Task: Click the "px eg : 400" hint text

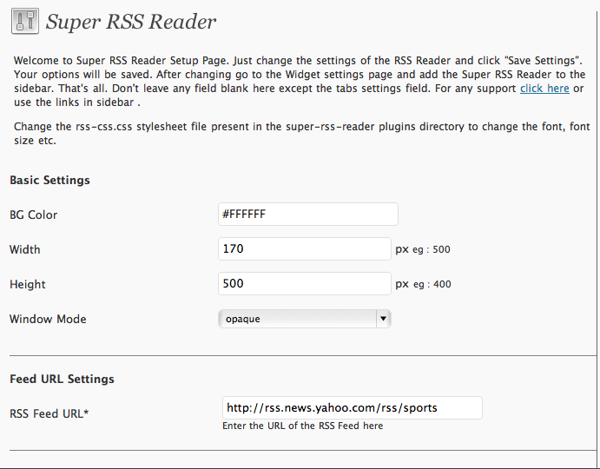Action: point(423,285)
